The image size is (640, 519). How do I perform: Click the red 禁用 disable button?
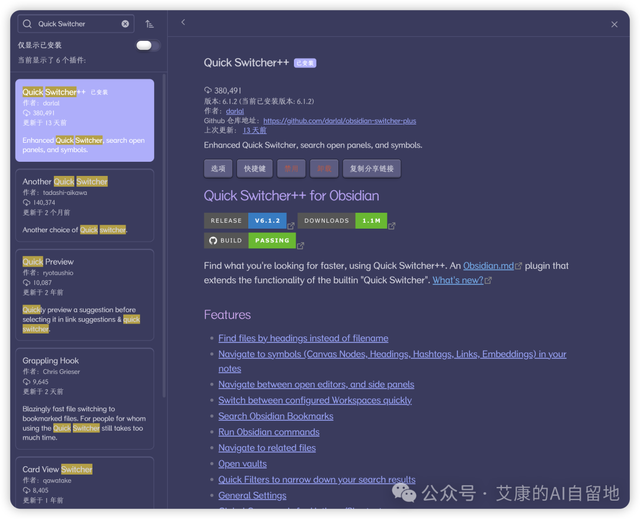[x=292, y=168]
